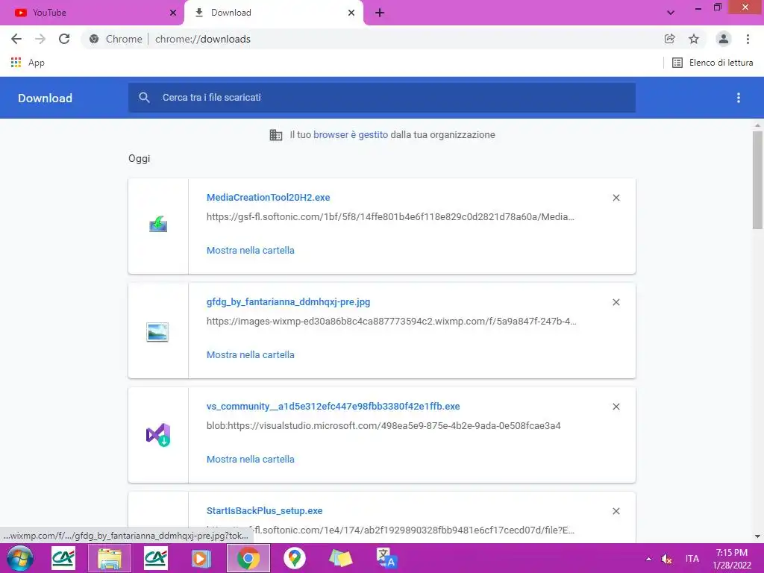764x573 pixels.
Task: Show vs_community exe in folder
Action: coord(251,459)
